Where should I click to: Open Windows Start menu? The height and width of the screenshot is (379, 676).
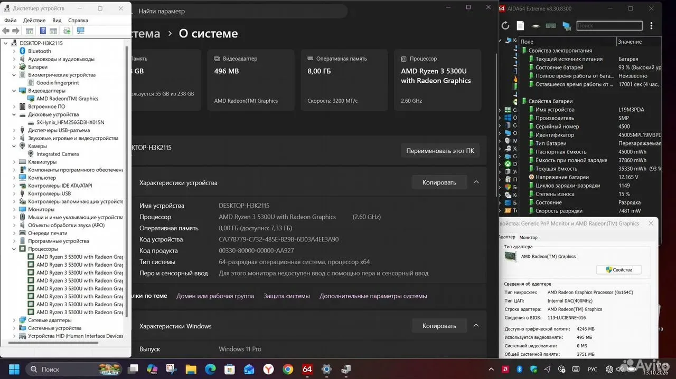tap(14, 369)
